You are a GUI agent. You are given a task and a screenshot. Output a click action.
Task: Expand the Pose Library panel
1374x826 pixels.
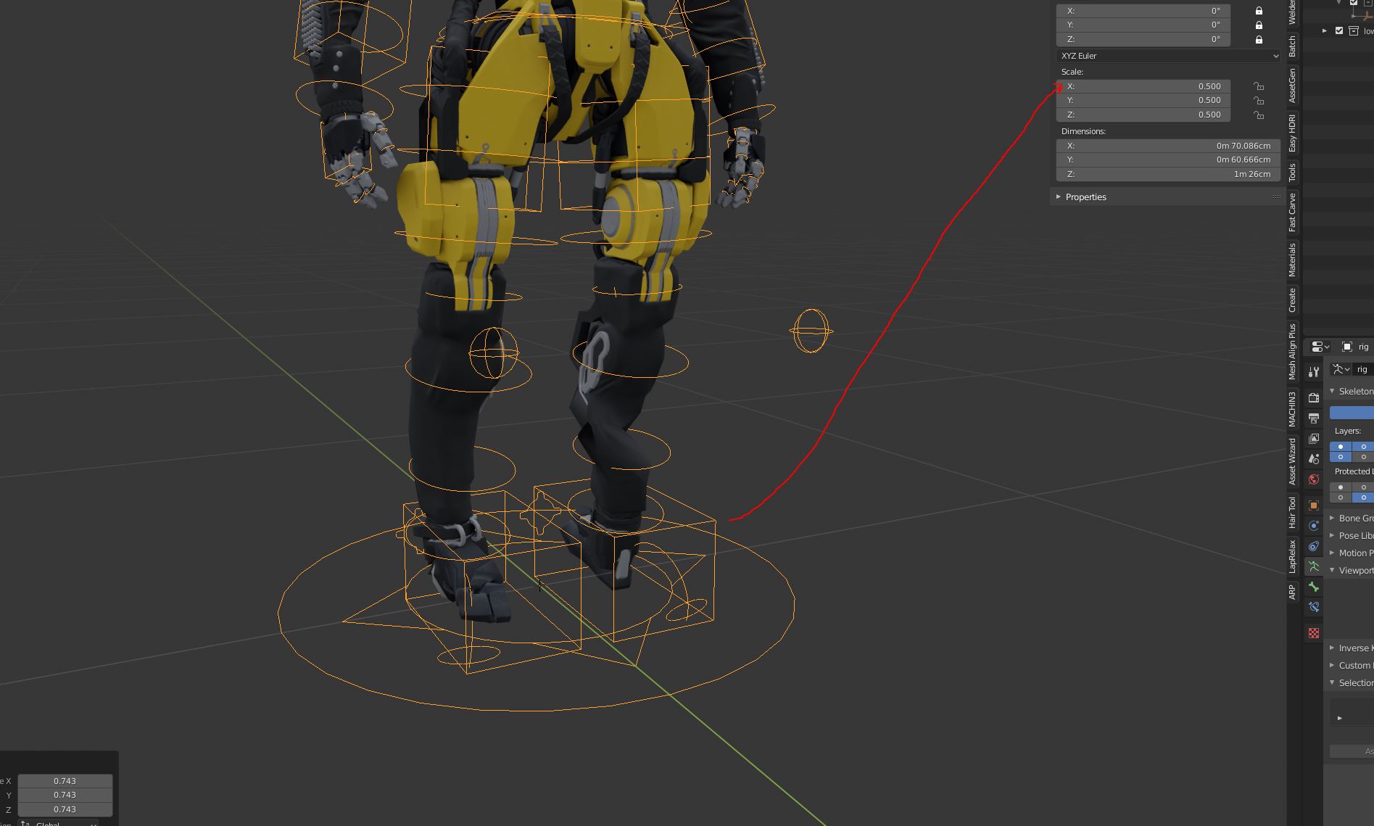(x=1332, y=535)
